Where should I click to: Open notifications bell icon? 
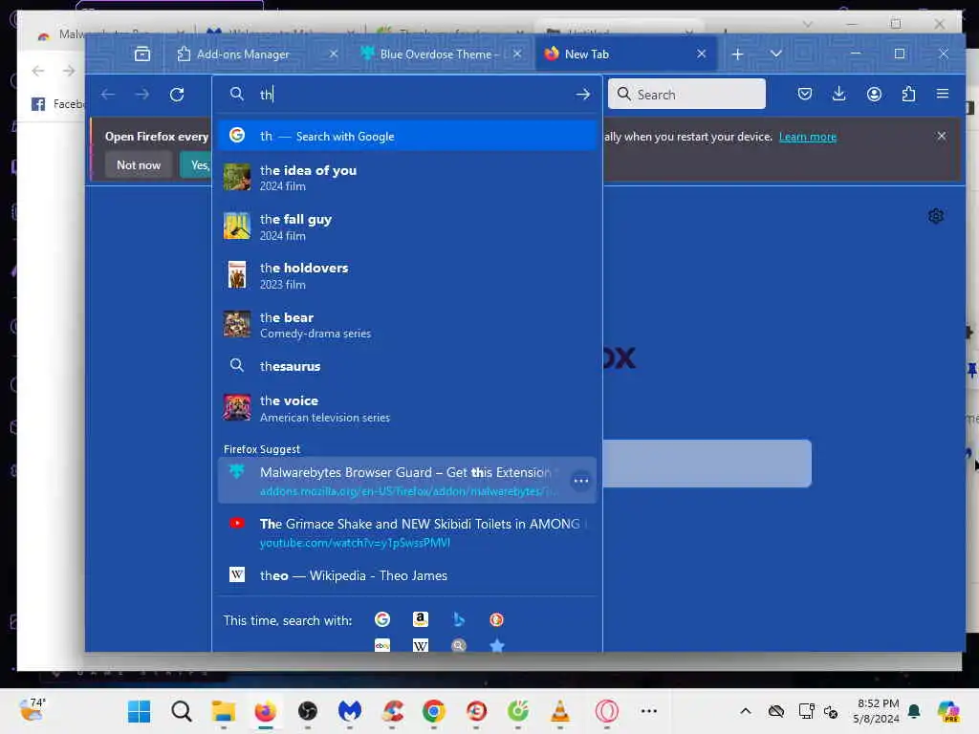(914, 711)
